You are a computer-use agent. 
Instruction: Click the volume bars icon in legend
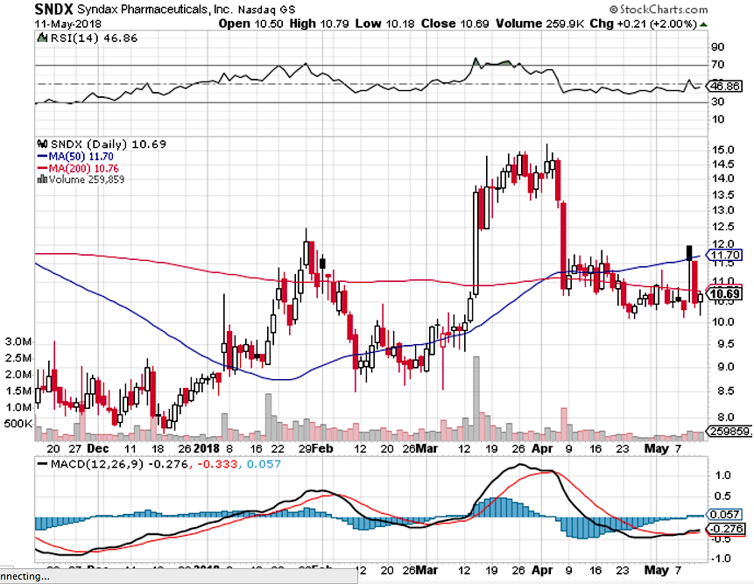pyautogui.click(x=42, y=179)
